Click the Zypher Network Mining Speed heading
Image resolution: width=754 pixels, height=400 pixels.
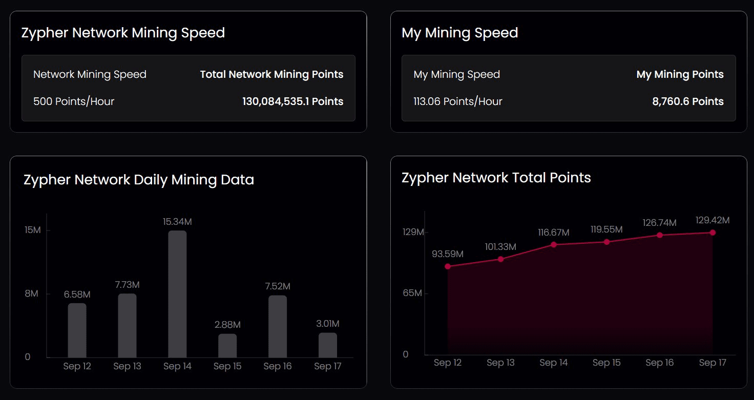point(123,33)
